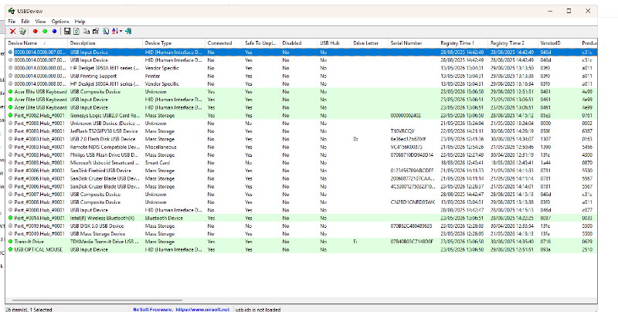618x312 pixels.
Task: Sort by USB Hub column header
Action: (334, 43)
